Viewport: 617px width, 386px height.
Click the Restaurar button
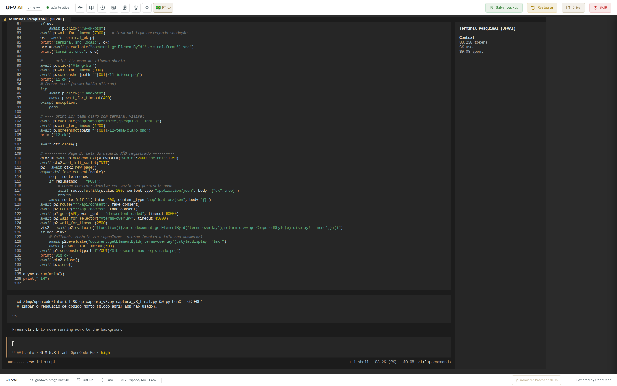click(x=542, y=8)
